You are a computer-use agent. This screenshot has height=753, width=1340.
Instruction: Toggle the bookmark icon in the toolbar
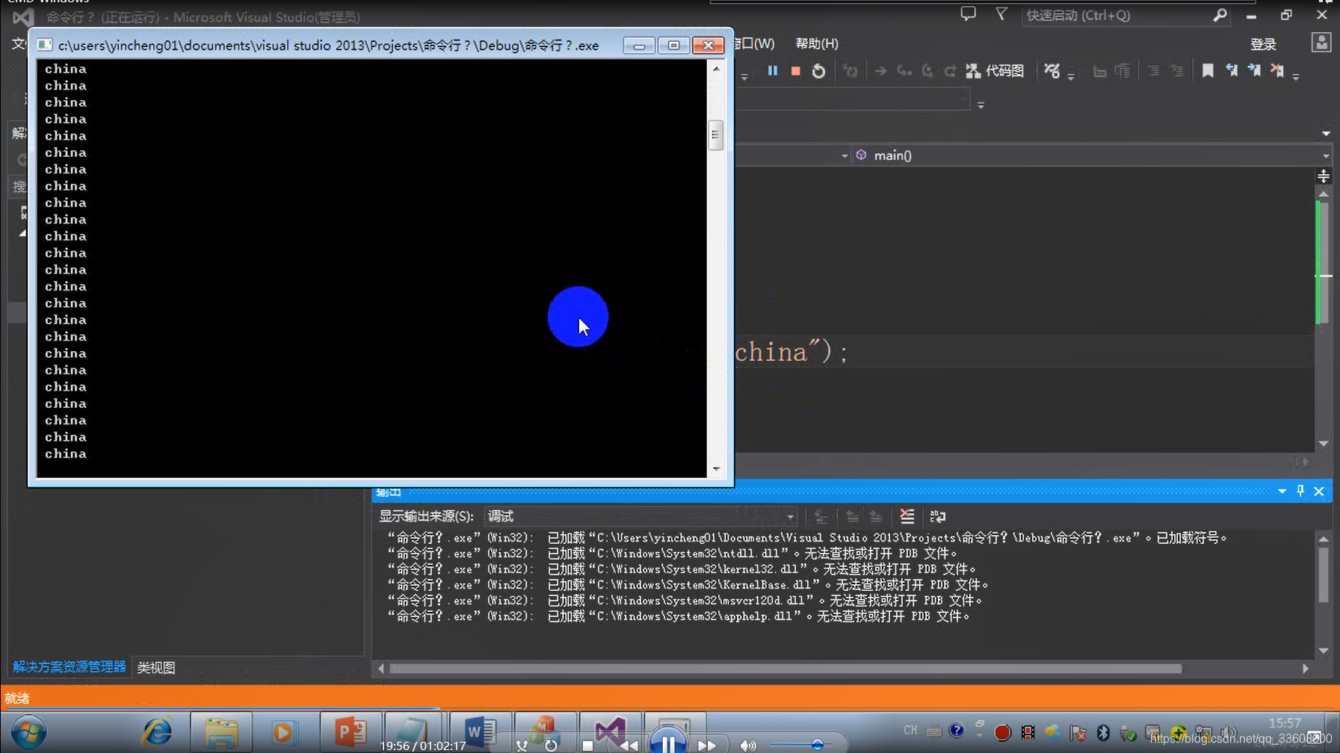point(1208,70)
